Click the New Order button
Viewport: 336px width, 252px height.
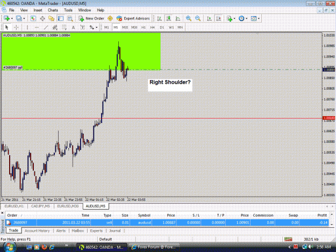(x=91, y=18)
